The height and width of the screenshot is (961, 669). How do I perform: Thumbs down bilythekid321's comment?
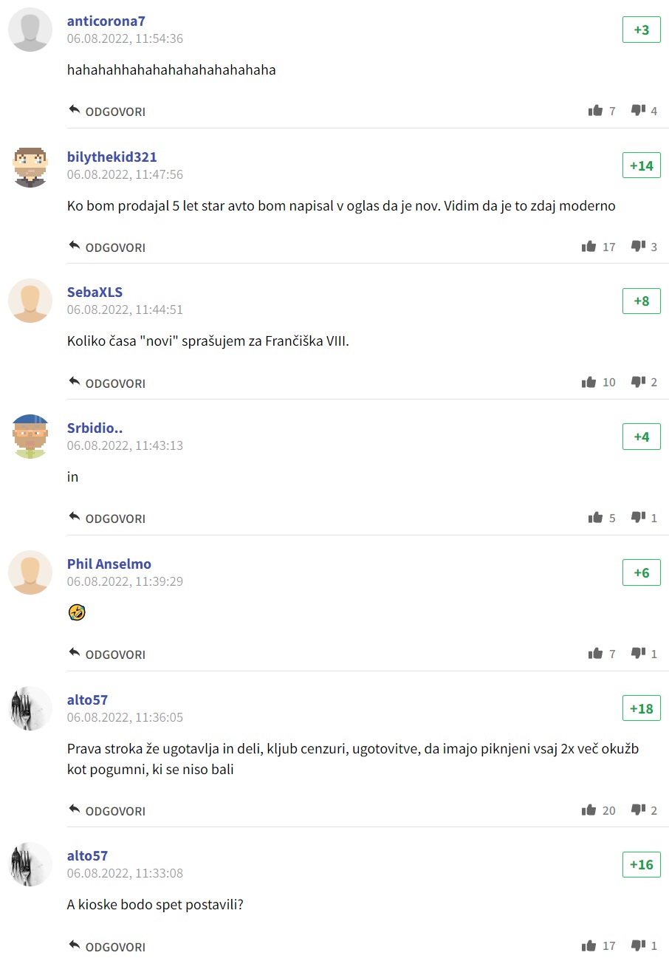coord(638,247)
